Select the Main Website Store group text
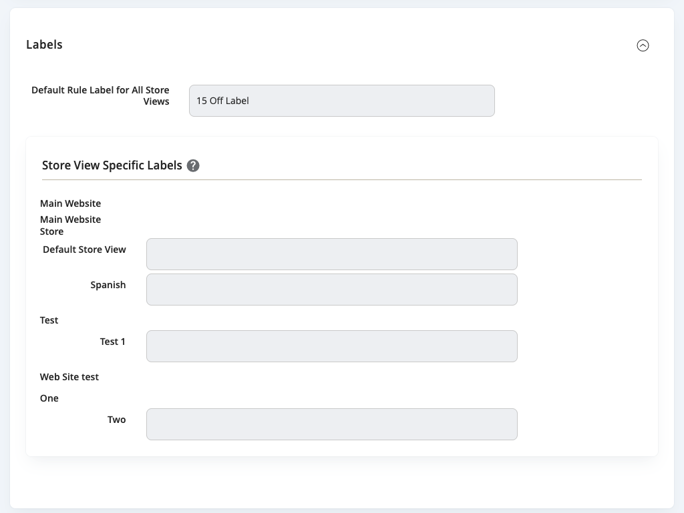The width and height of the screenshot is (684, 513). [x=70, y=225]
